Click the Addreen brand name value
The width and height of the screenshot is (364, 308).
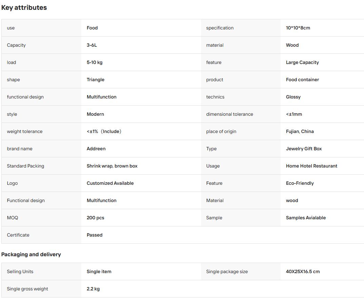pyautogui.click(x=96, y=149)
